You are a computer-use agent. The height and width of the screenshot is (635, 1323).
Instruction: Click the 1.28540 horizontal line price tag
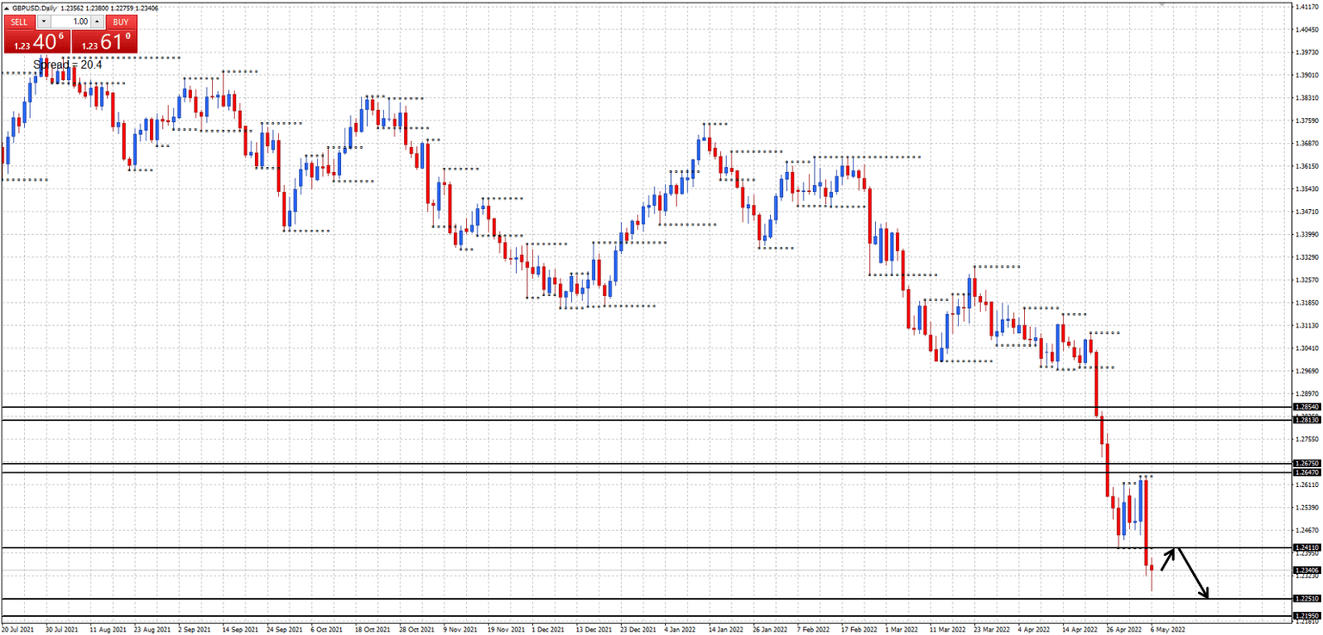click(1307, 406)
